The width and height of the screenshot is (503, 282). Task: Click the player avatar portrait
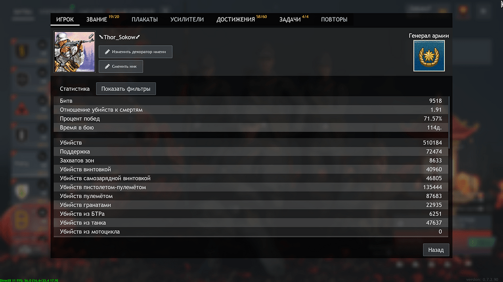[x=74, y=52]
